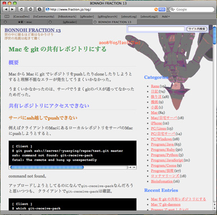Open the Google search magnifier dropdown
Screen dimensions: 217x215
(172, 9)
